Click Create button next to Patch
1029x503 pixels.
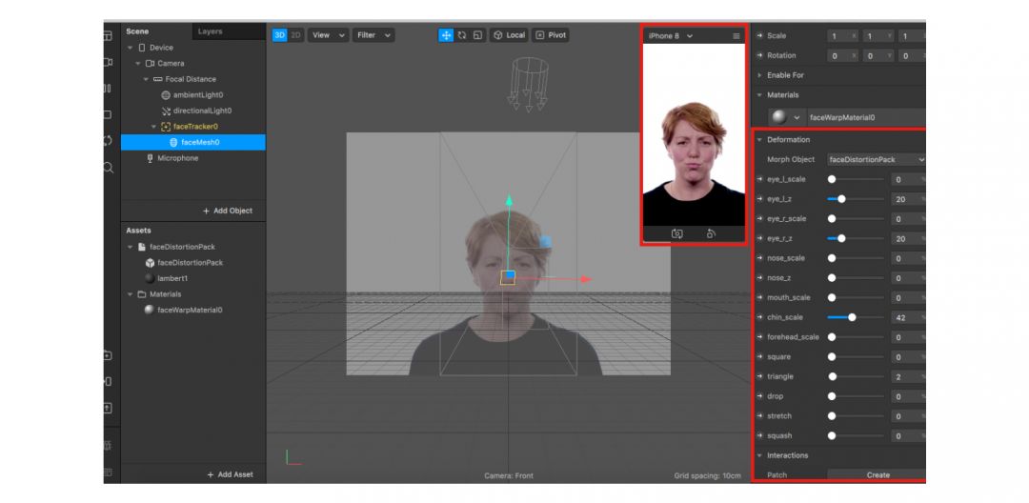878,475
